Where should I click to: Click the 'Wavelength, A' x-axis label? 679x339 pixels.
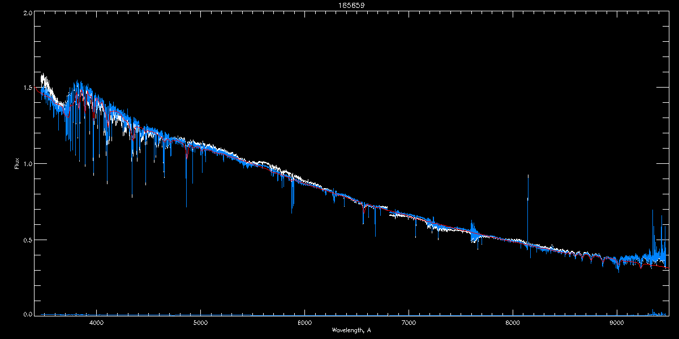[351, 330]
